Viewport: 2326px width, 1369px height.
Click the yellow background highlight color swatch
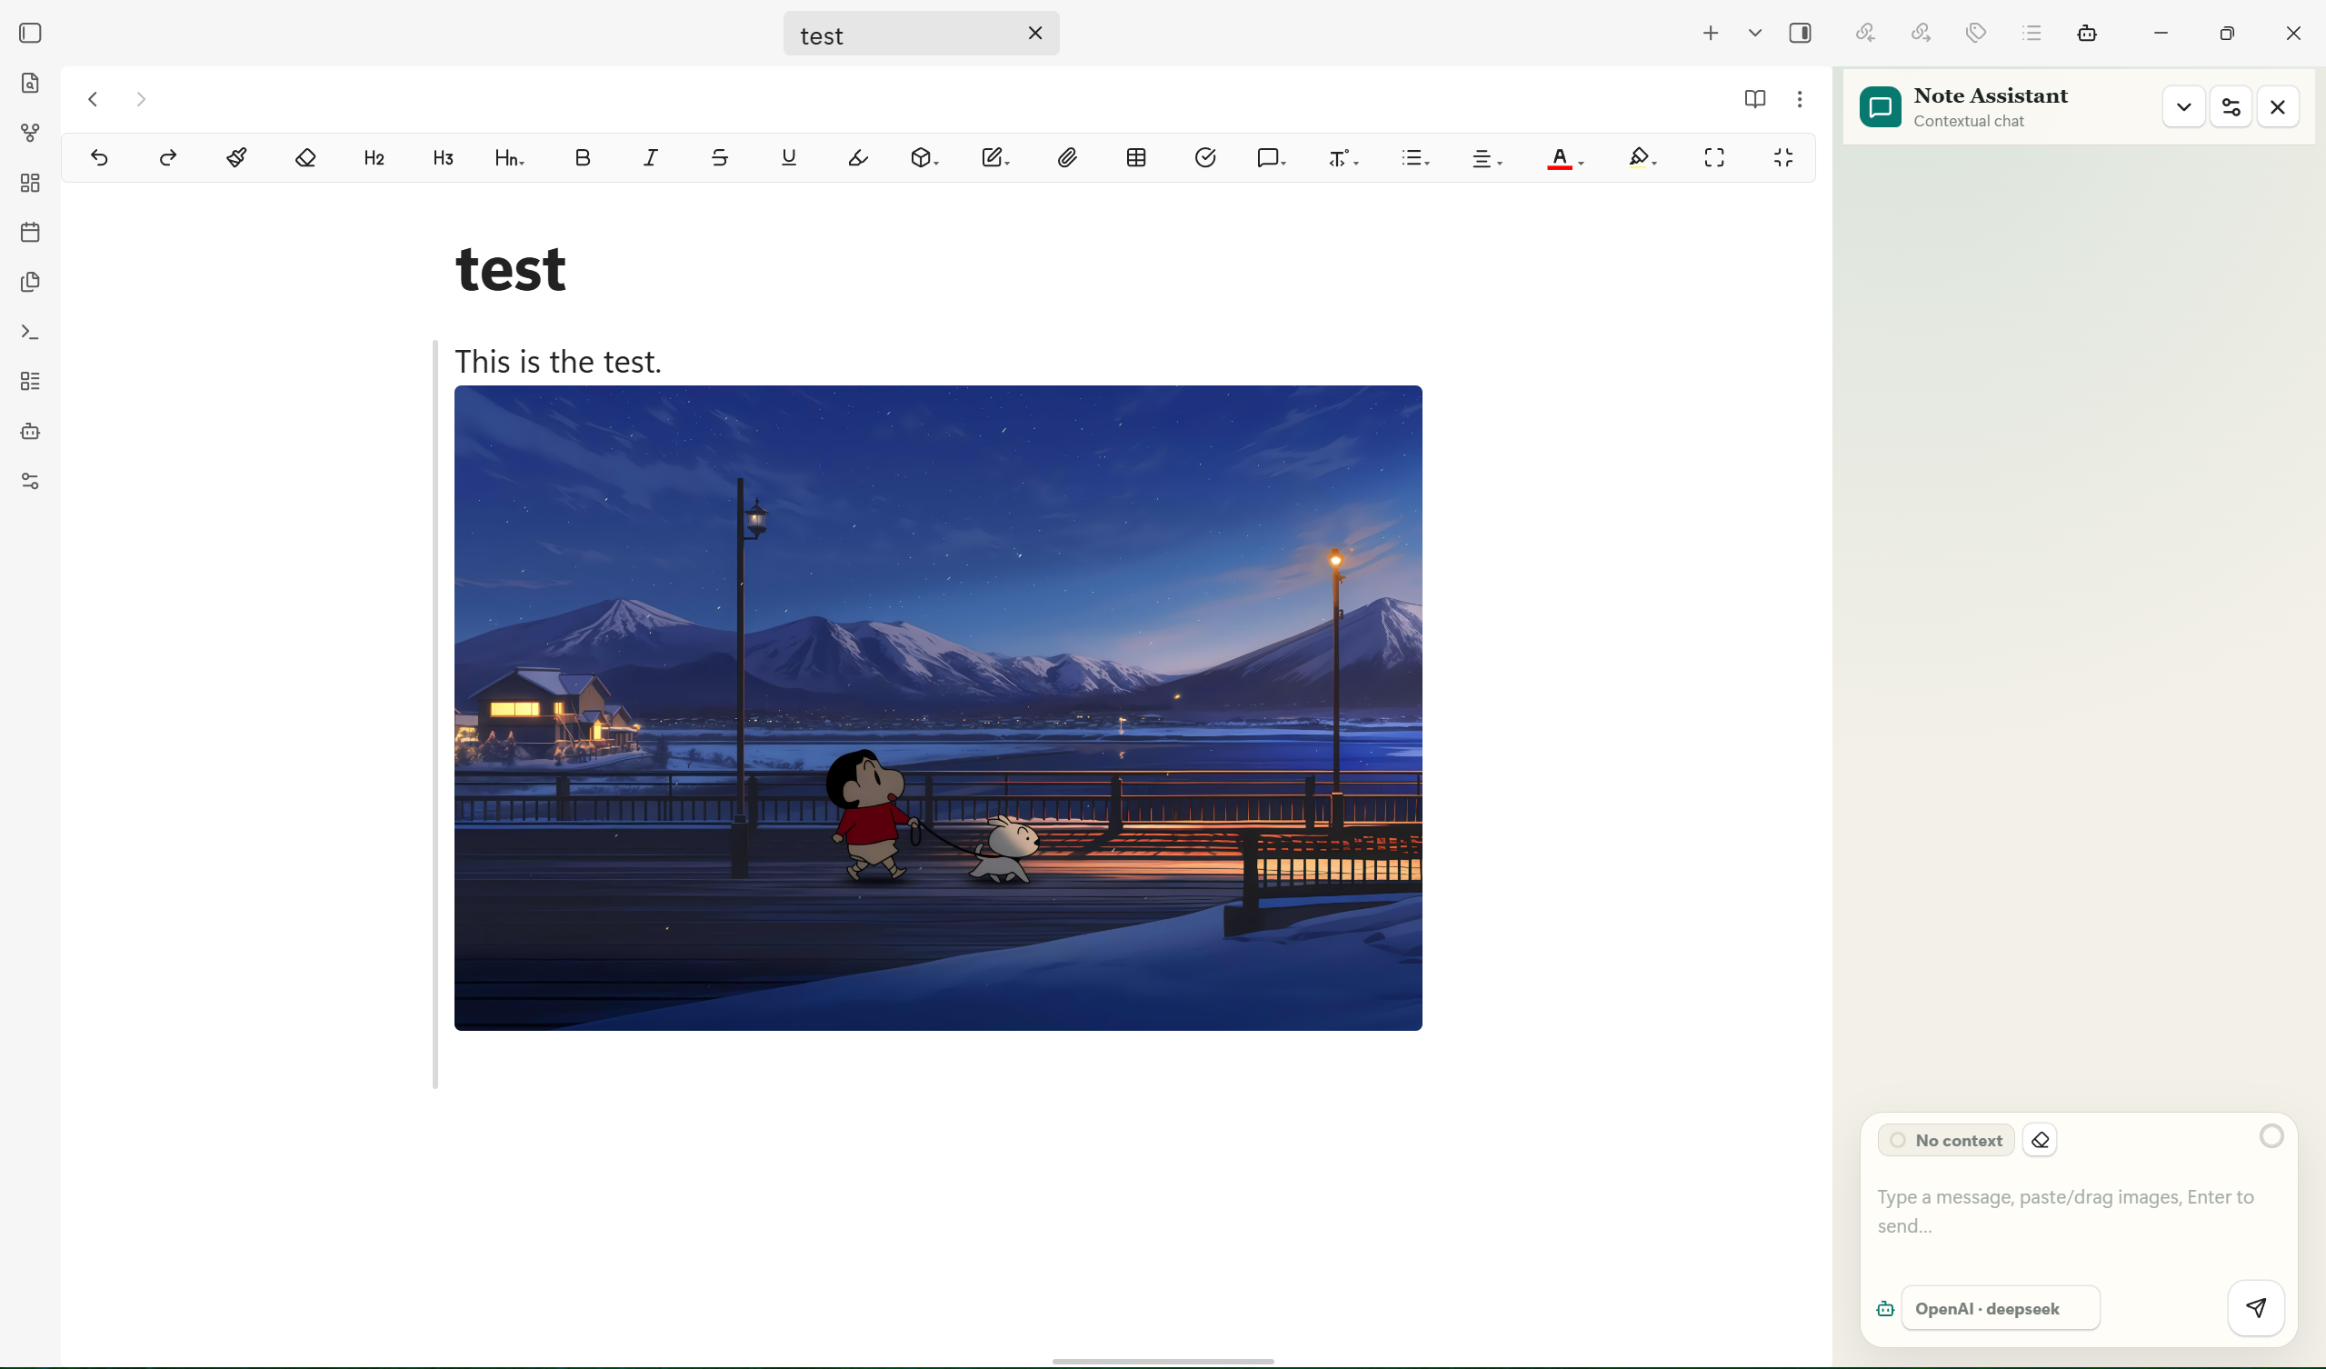(1638, 158)
